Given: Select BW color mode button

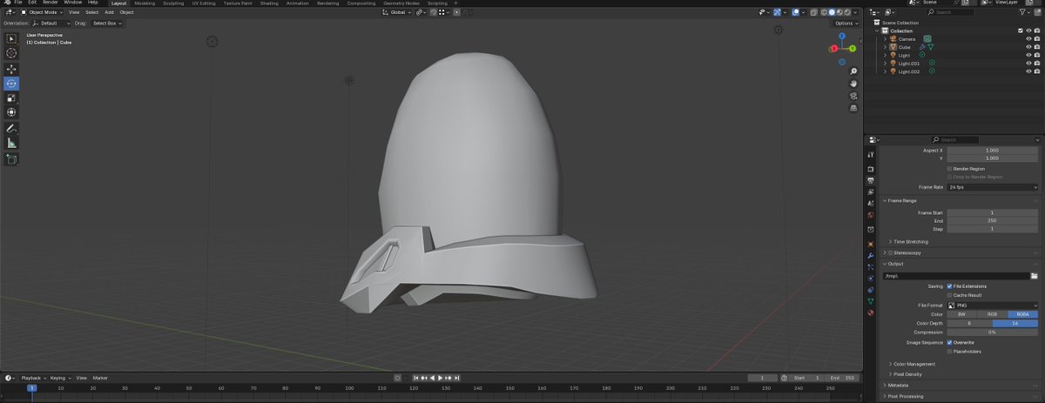Looking at the screenshot, I should 961,314.
